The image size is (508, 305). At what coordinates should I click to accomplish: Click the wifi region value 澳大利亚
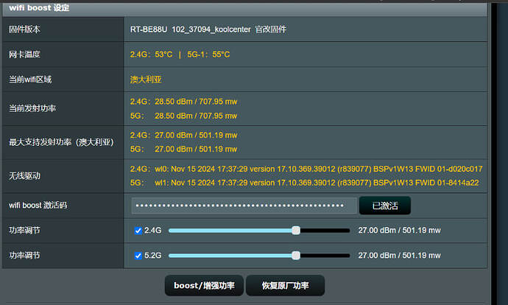click(x=146, y=80)
